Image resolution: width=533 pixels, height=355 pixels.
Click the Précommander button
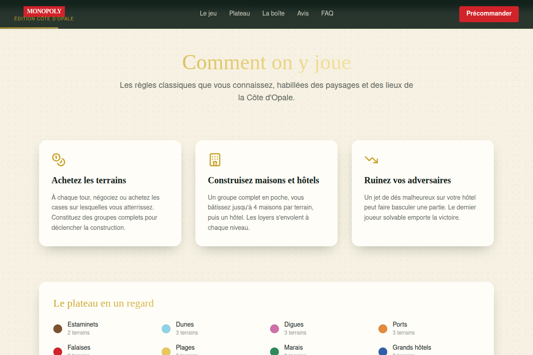489,14
